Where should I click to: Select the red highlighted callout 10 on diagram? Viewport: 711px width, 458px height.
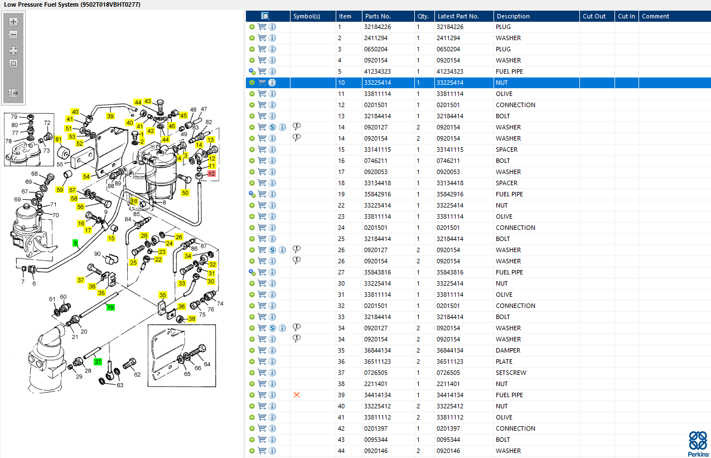pyautogui.click(x=211, y=174)
